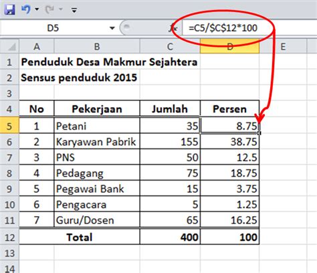Click the 'Pedagang' cell

[x=97, y=173]
